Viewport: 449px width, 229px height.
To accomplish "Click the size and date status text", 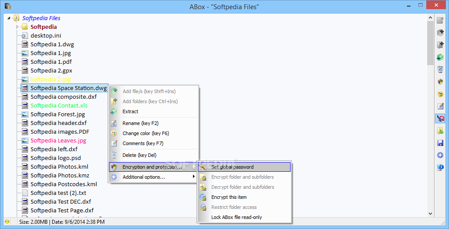I will coord(62,222).
